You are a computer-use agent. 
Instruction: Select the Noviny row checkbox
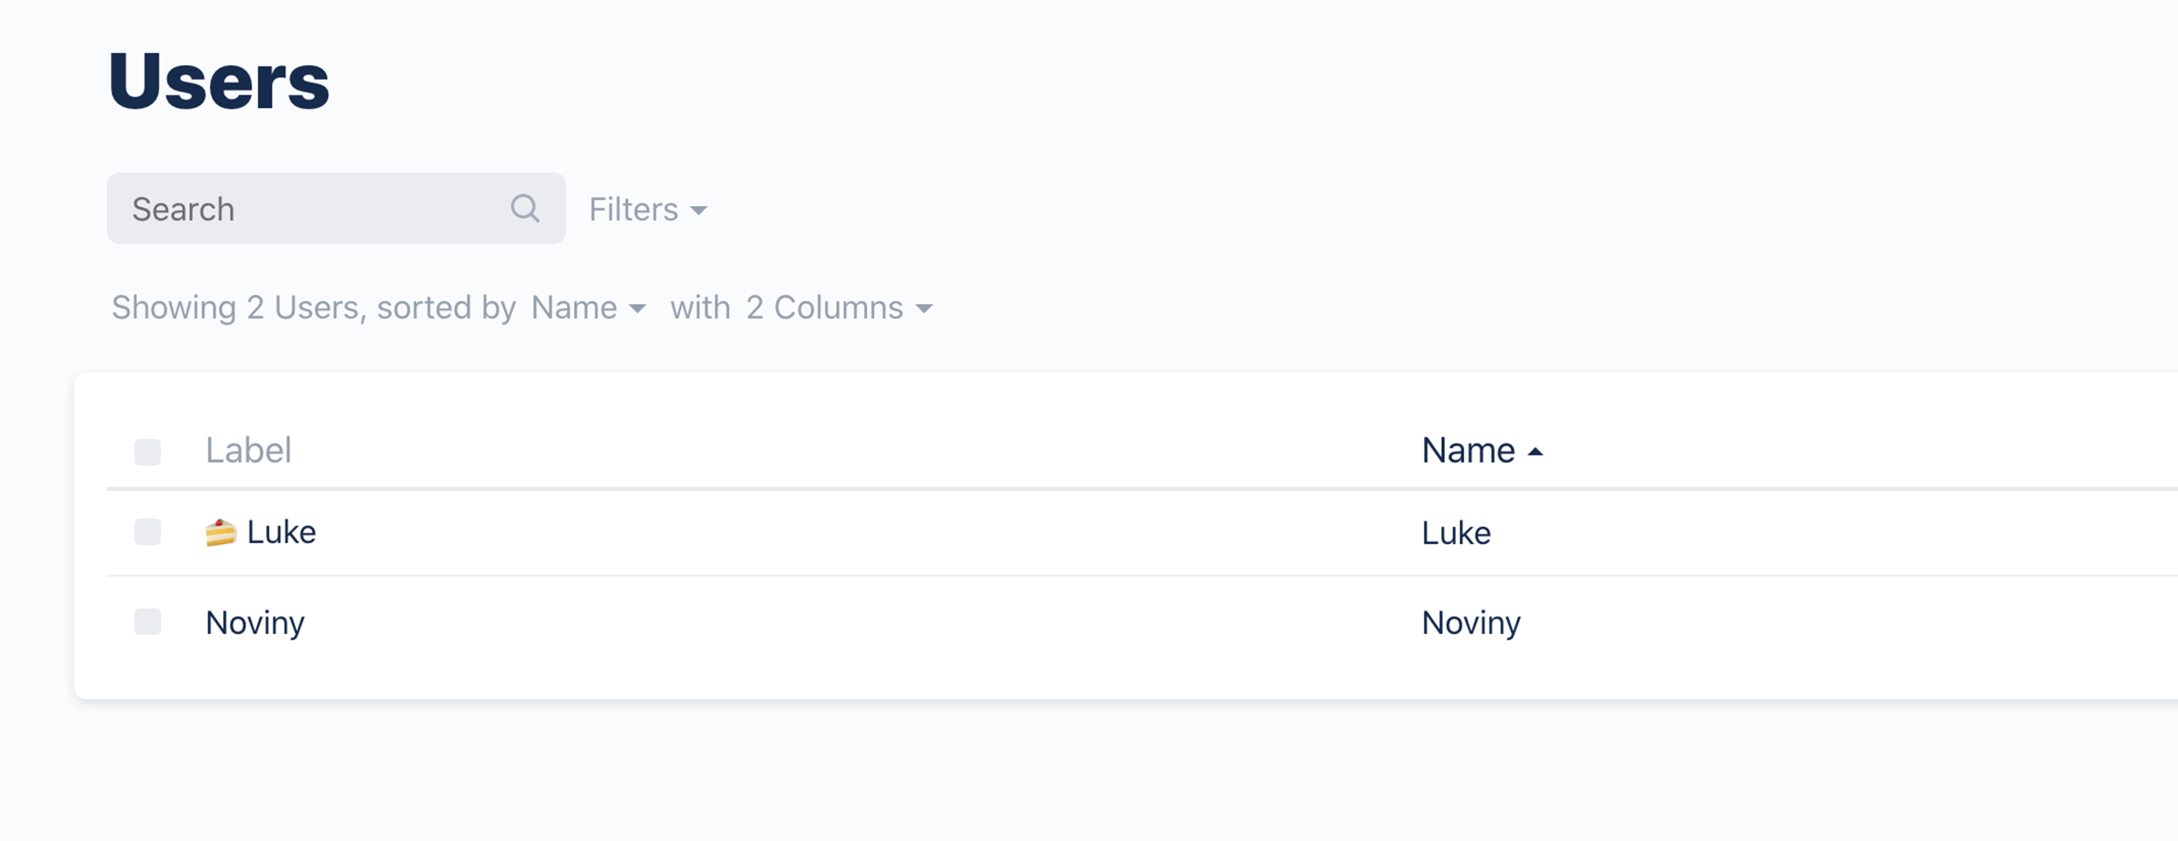(x=148, y=622)
